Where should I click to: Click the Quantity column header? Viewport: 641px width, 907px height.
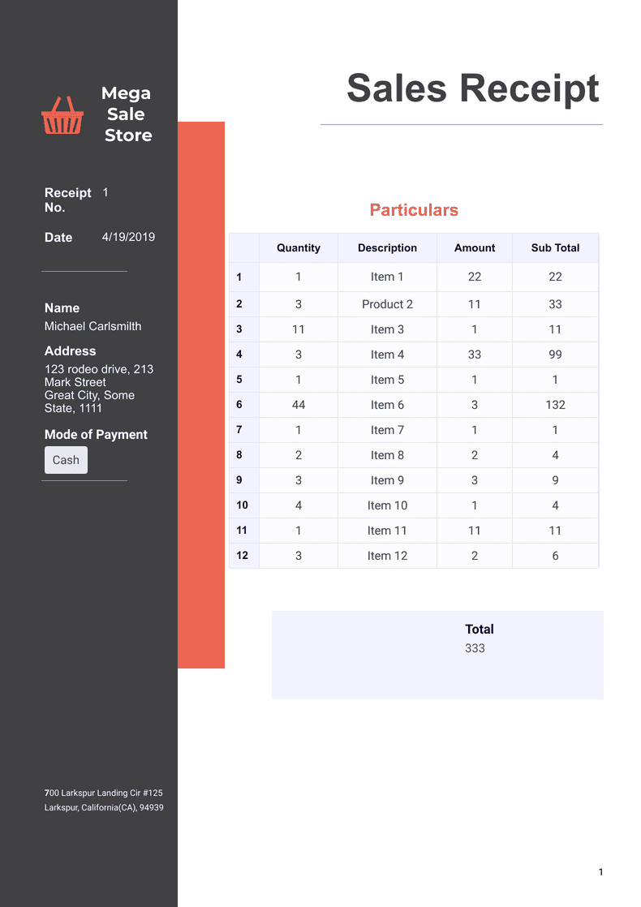[299, 248]
